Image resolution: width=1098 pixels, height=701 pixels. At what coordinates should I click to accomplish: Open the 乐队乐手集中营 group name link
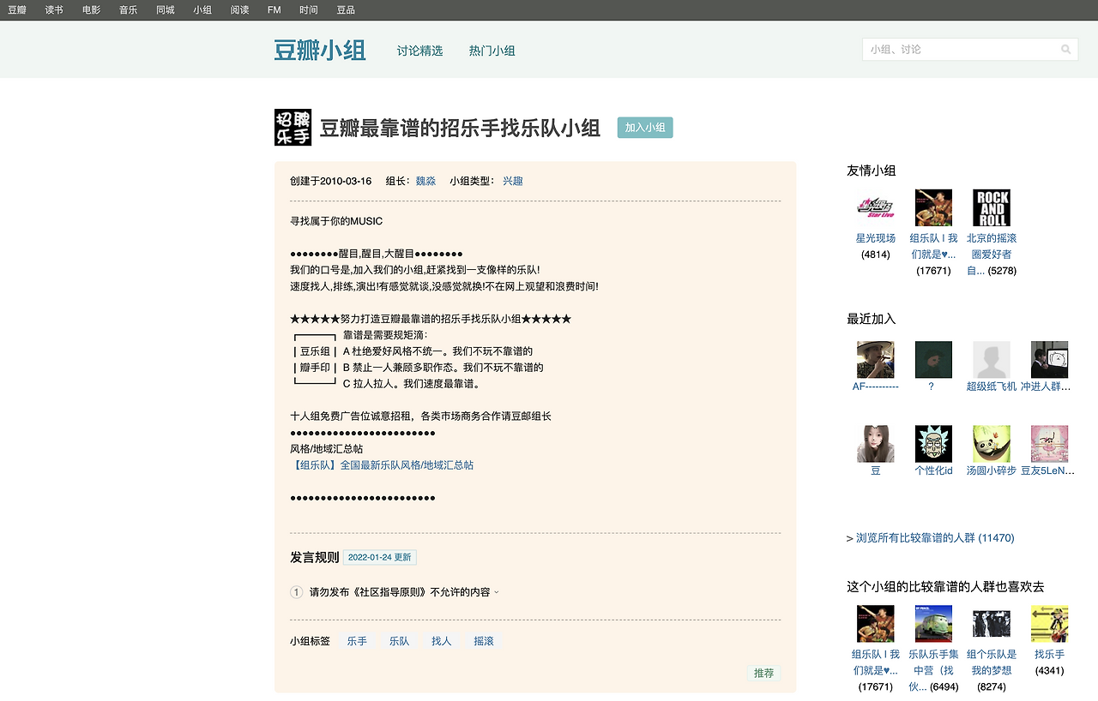coord(933,670)
